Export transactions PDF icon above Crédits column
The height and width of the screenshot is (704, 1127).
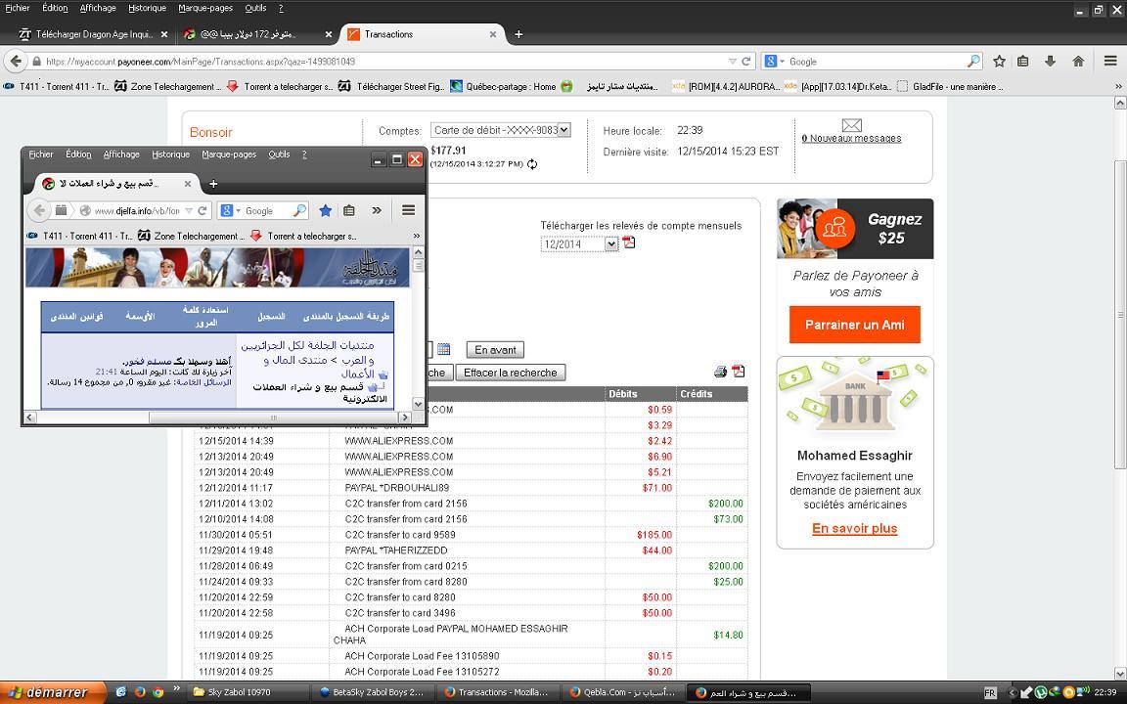739,371
